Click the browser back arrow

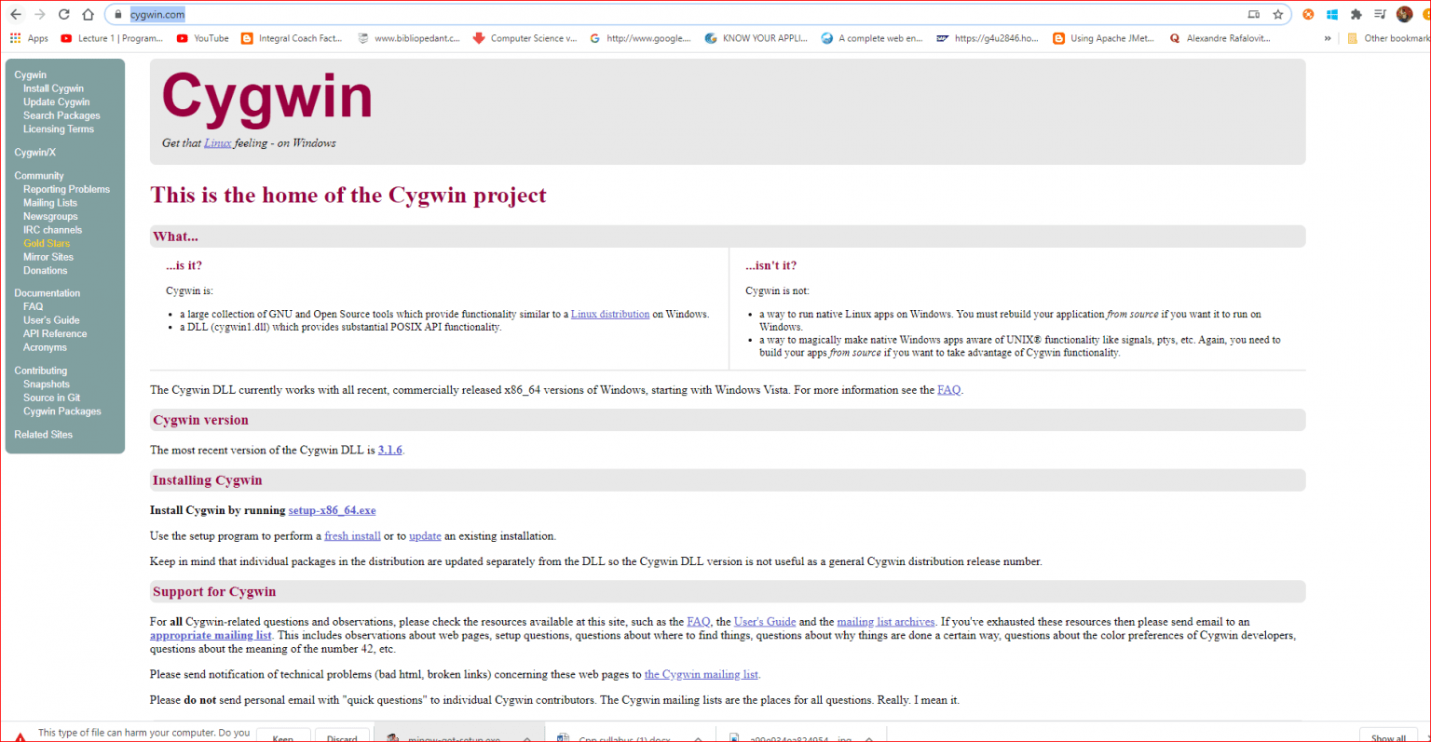[16, 14]
